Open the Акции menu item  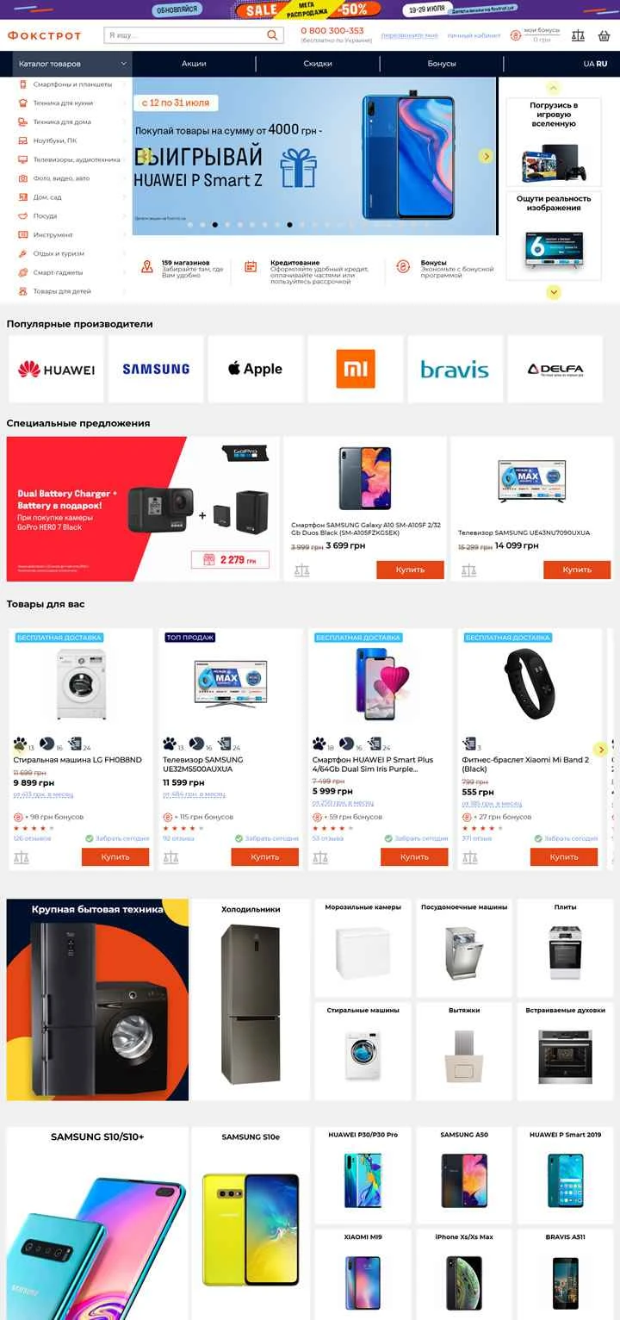(x=194, y=64)
